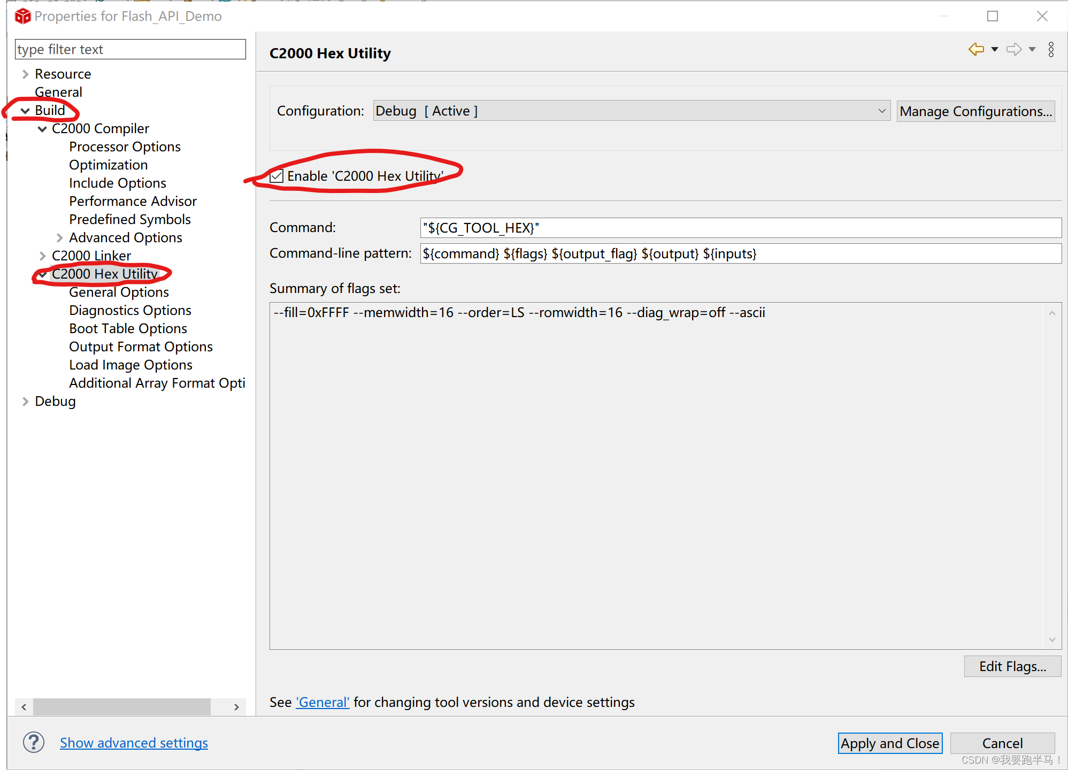The image size is (1068, 770).
Task: Follow the 'General' hyperlink
Action: [322, 702]
